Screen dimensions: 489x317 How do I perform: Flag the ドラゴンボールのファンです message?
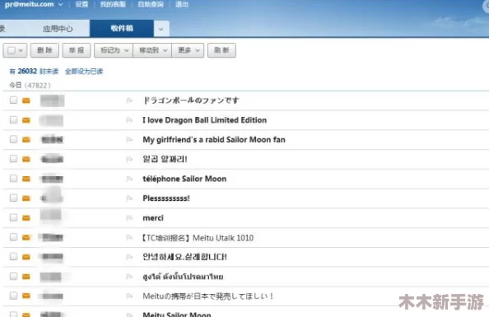click(x=129, y=100)
